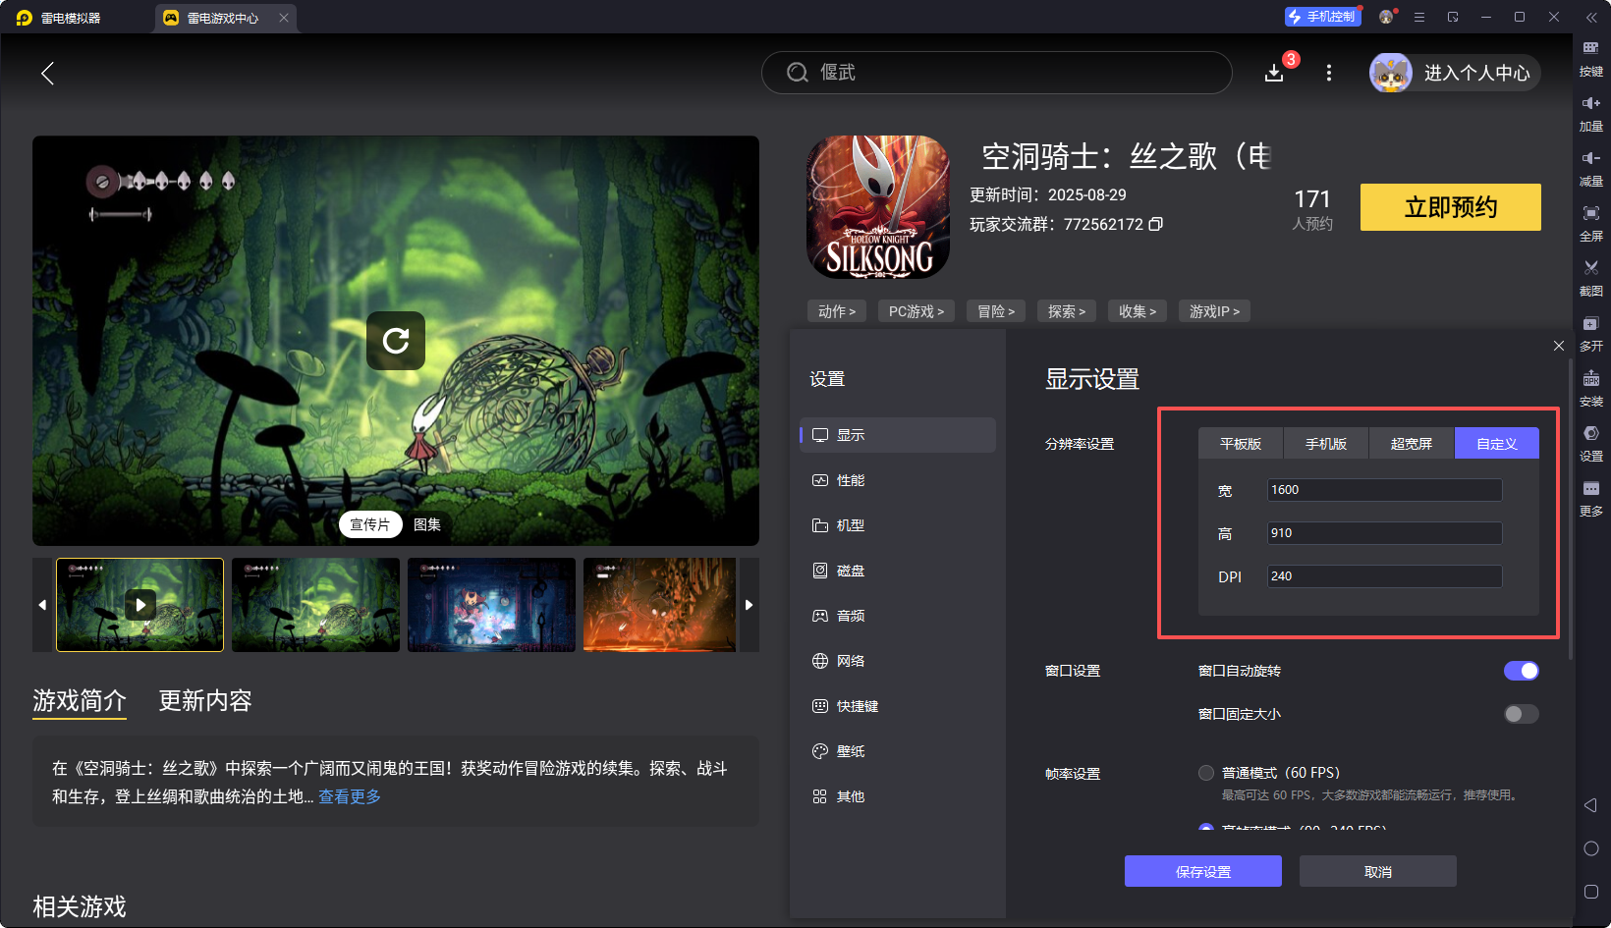1611x928 pixels.
Task: Open the 按键 keyboard mapping tool
Action: (1591, 59)
